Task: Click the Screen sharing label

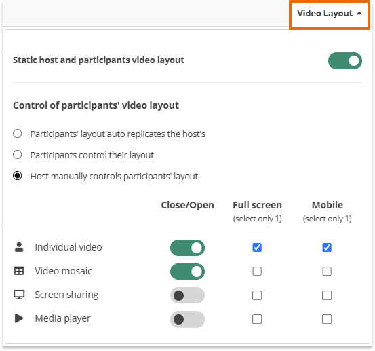Action: pos(66,295)
